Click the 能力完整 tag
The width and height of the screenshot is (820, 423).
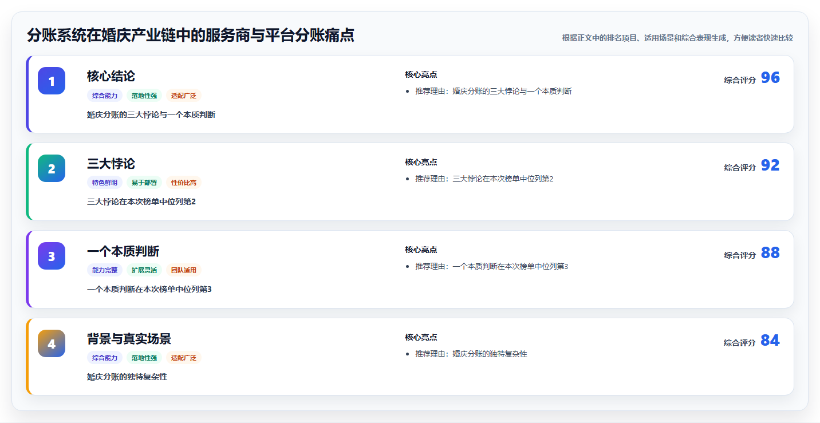tap(105, 270)
